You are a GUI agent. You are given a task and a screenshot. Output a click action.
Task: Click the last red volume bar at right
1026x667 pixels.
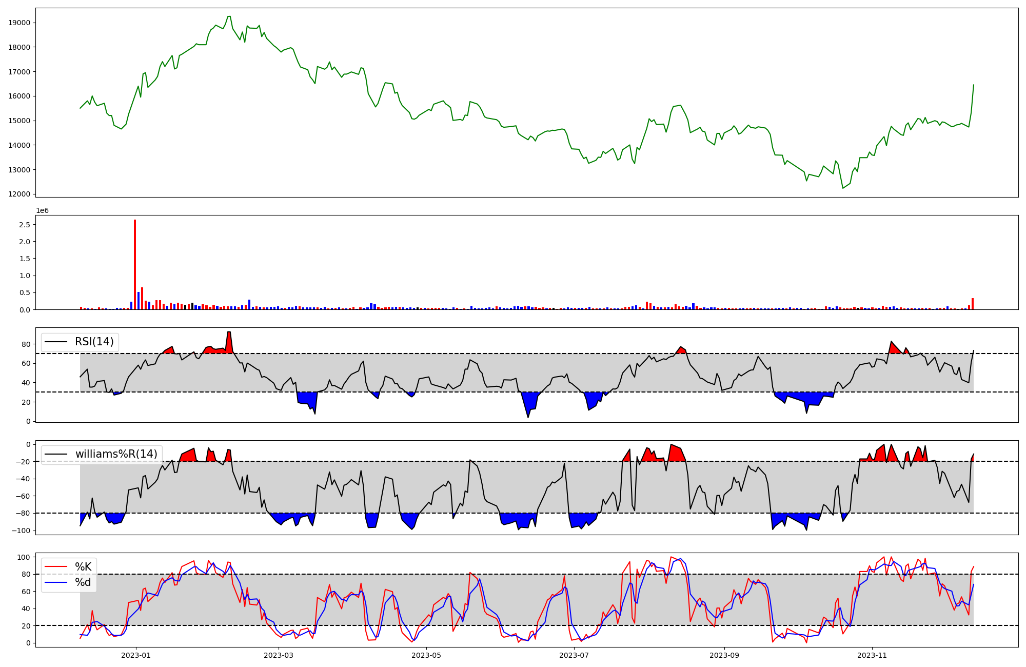pyautogui.click(x=973, y=304)
